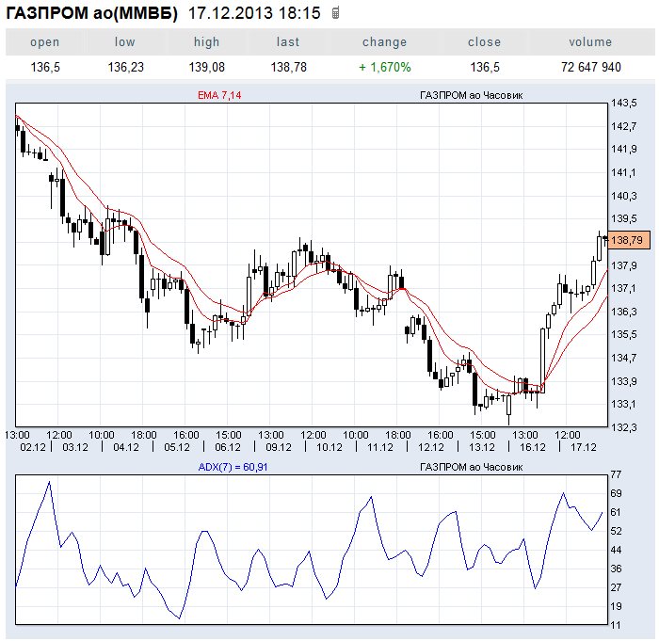Screen dimensions: 659x641
Task: Click the ADX(7) = 60,91 indicator label
Action: (x=233, y=467)
